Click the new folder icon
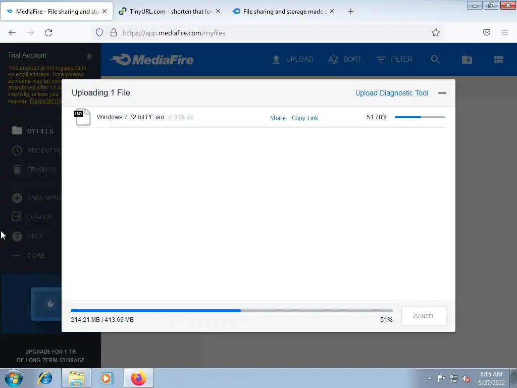Viewport: 517px width, 388px height. (467, 60)
